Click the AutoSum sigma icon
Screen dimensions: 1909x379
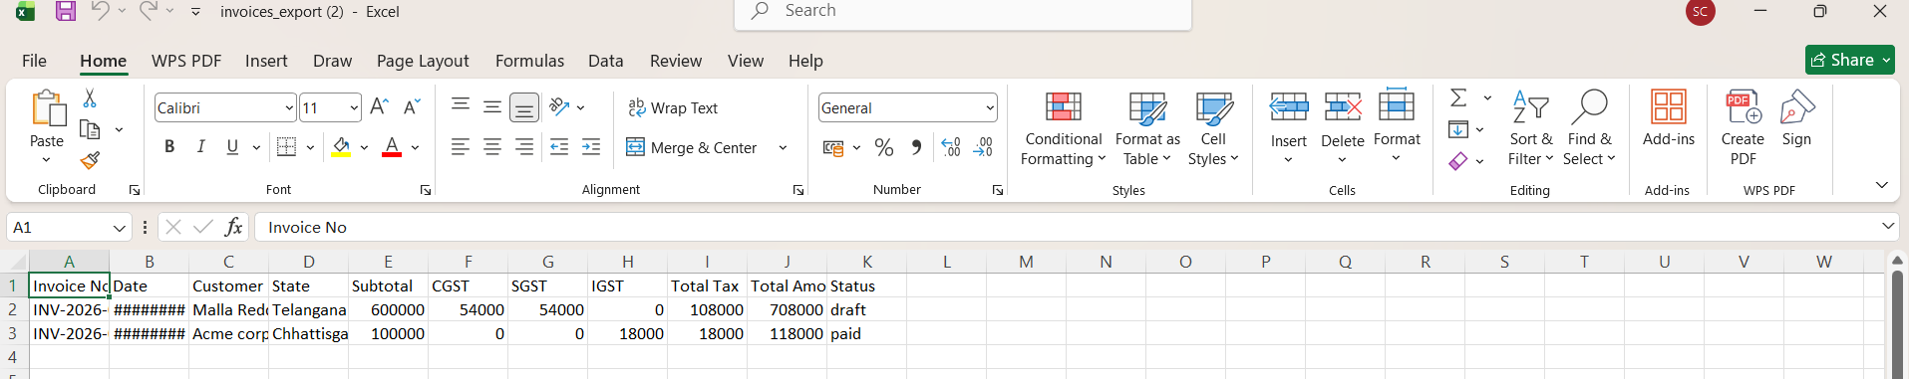(1458, 97)
